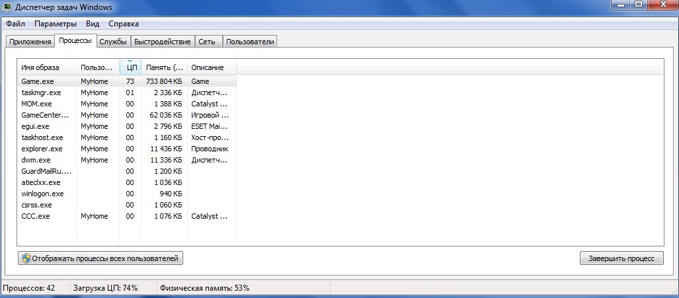Screen dimensions: 679x298
Task: Click Процессов: 42 in status bar
Action: pyautogui.click(x=29, y=288)
